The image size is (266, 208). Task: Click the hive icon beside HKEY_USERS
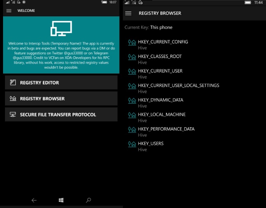click(132, 144)
